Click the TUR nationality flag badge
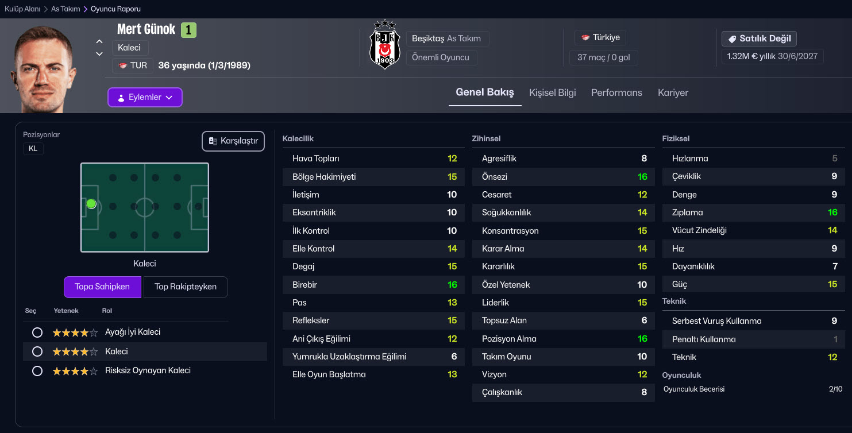 (x=132, y=65)
